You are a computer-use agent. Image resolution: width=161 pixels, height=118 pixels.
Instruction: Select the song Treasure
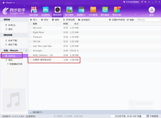pyautogui.click(x=37, y=37)
